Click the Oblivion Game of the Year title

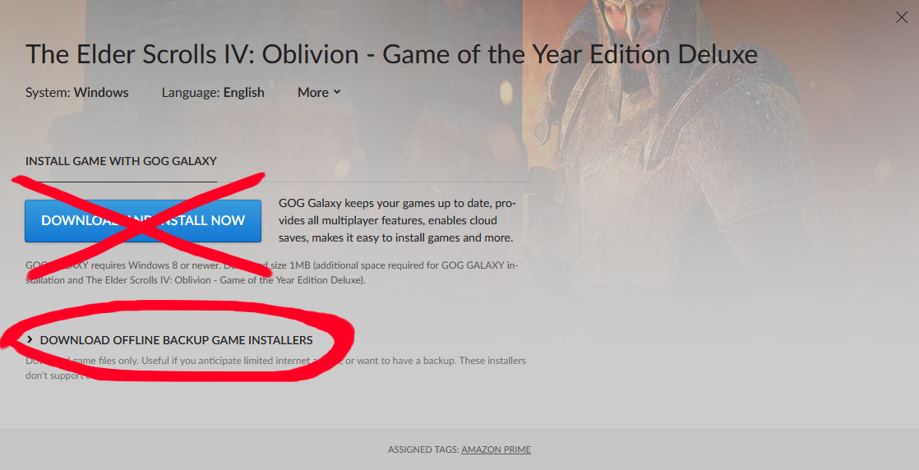391,54
